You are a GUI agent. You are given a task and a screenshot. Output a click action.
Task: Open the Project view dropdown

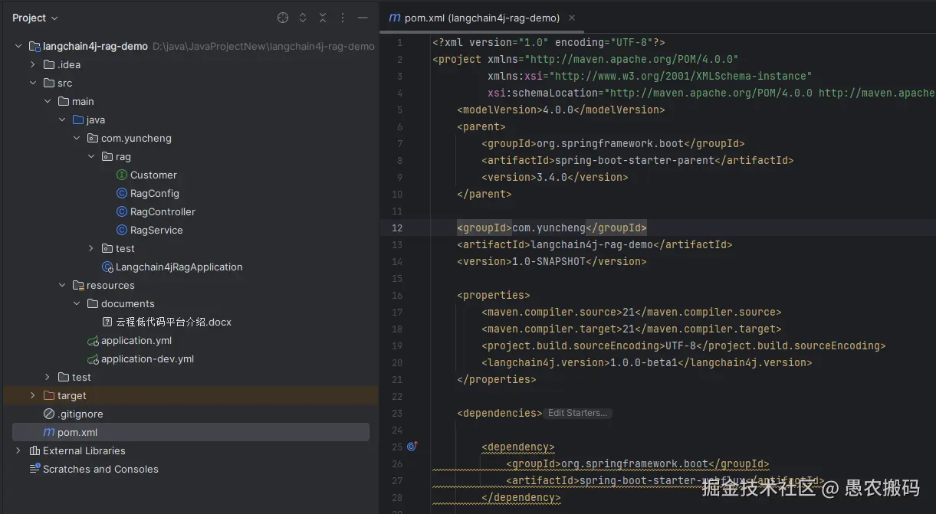point(34,18)
